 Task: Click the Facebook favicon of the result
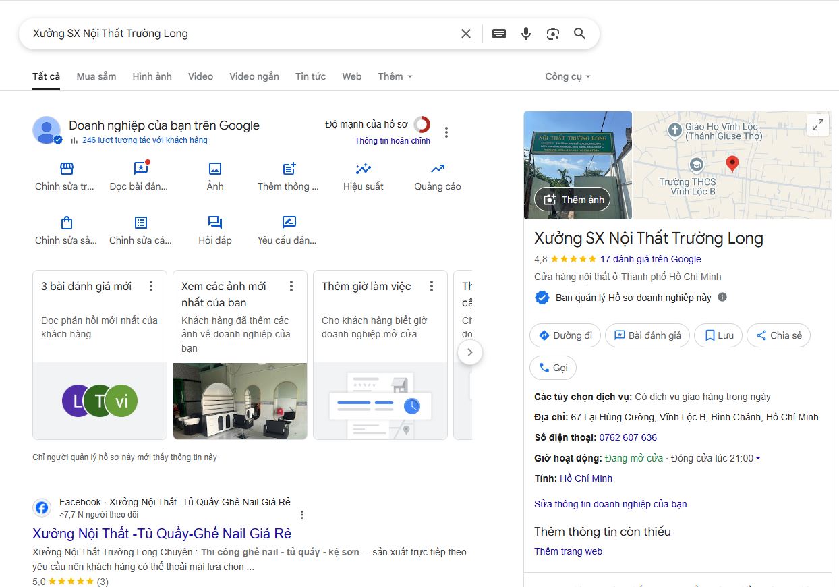[42, 508]
